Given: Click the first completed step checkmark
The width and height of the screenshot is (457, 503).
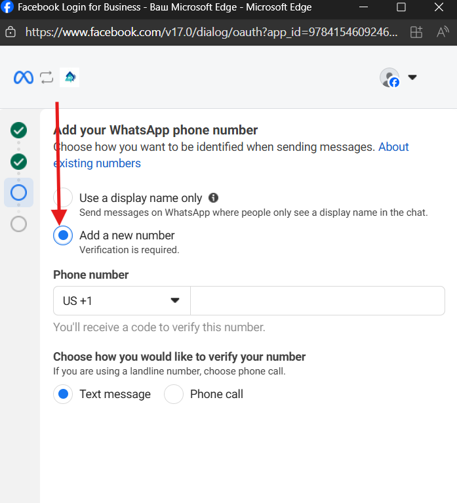Looking at the screenshot, I should coord(19,131).
